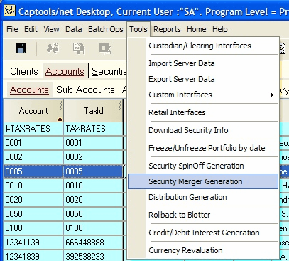Image resolution: width=289 pixels, height=261 pixels.
Task: Select the #TAXRATES account cell
Action: (33, 129)
